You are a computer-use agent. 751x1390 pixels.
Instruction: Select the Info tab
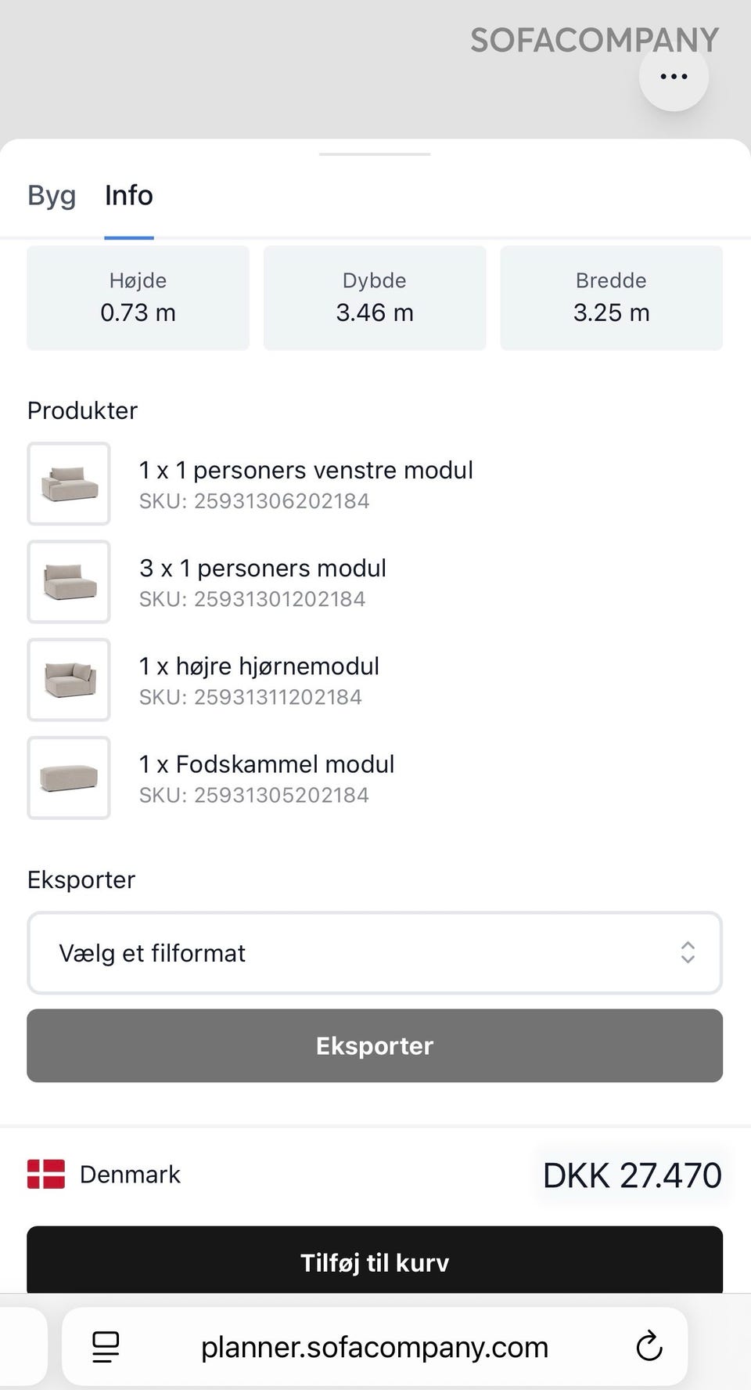click(x=129, y=195)
